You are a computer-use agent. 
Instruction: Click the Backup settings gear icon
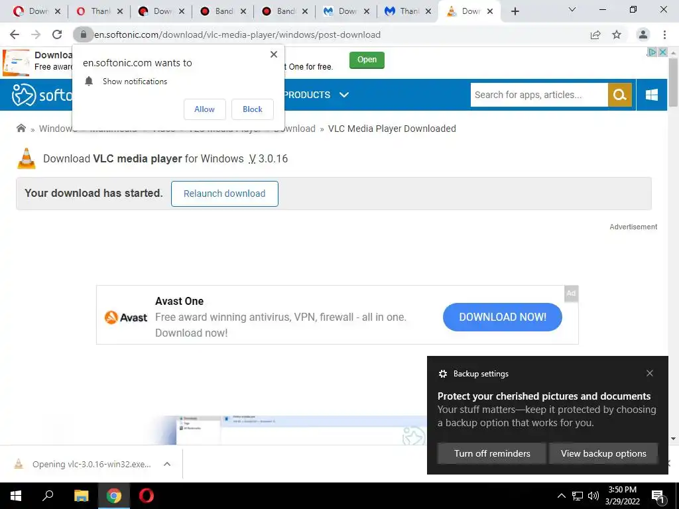pyautogui.click(x=442, y=374)
